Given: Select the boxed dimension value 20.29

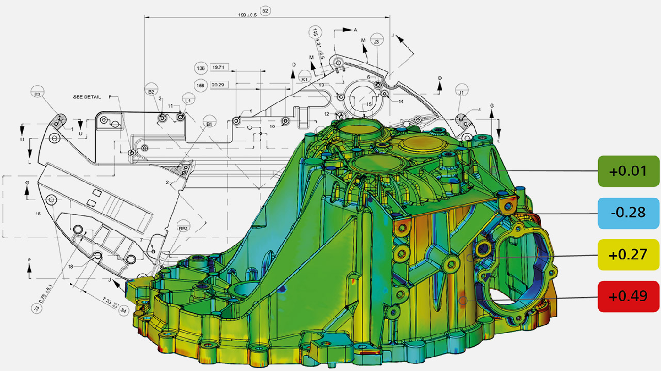Looking at the screenshot, I should 220,85.
